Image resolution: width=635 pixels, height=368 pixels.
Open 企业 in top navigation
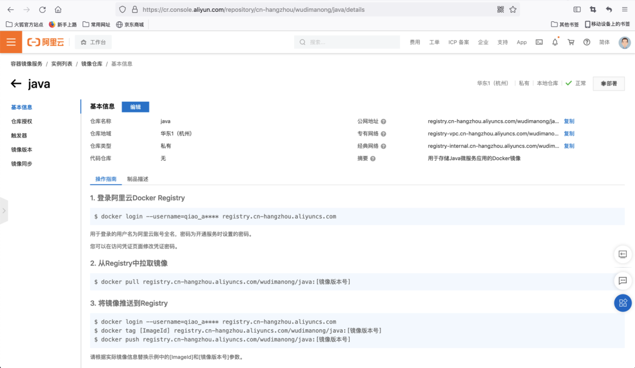click(483, 42)
